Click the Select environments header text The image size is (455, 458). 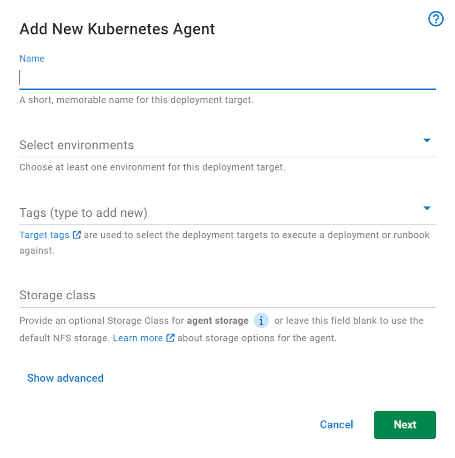pyautogui.click(x=76, y=145)
